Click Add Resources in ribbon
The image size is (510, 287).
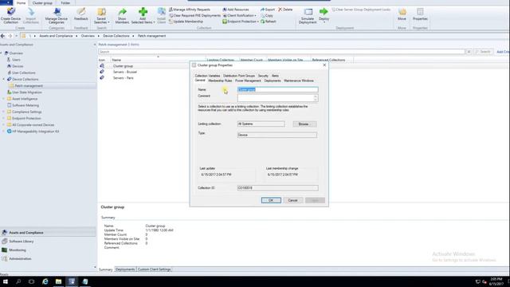click(x=236, y=10)
